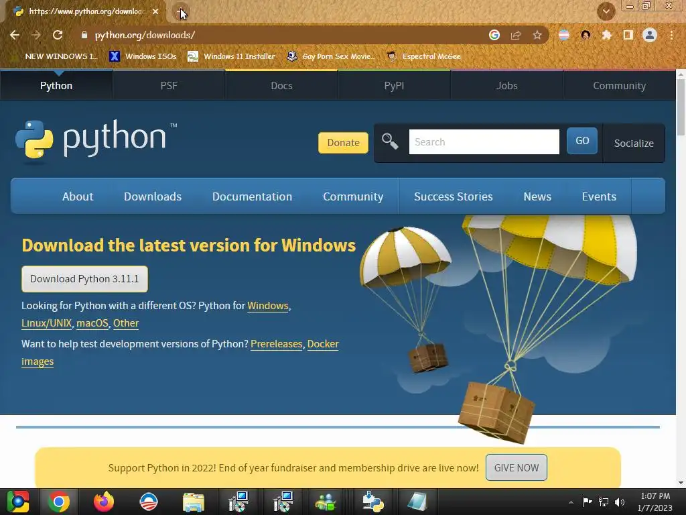Click the GO search button
The width and height of the screenshot is (686, 515).
click(582, 141)
